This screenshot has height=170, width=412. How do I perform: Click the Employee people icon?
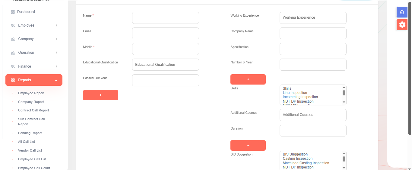click(x=13, y=26)
